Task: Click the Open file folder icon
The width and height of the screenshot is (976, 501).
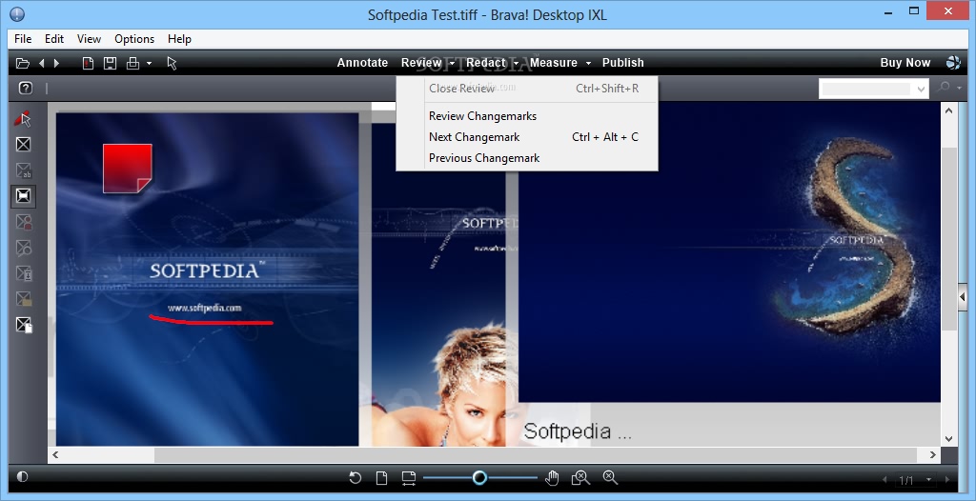Action: [x=23, y=63]
